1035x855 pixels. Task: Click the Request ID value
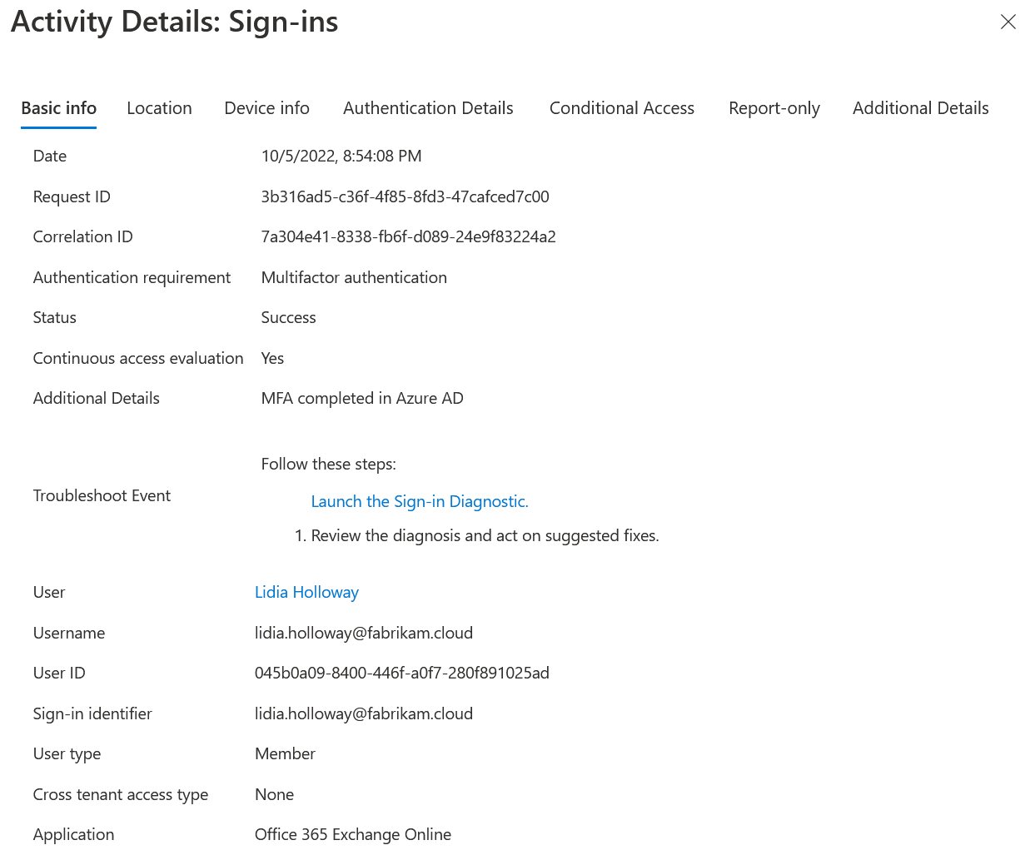pyautogui.click(x=405, y=196)
